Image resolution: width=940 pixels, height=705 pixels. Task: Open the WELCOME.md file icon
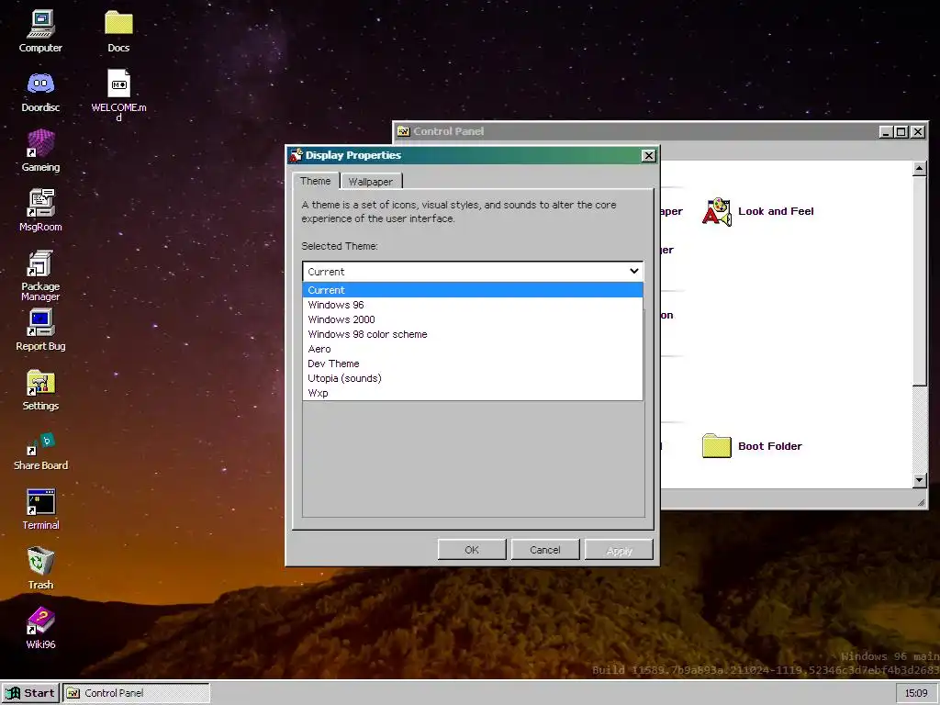pos(118,95)
